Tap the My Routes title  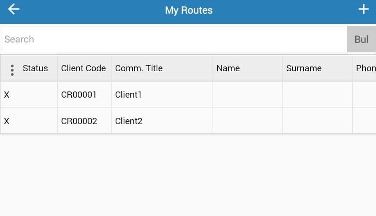pyautogui.click(x=189, y=10)
